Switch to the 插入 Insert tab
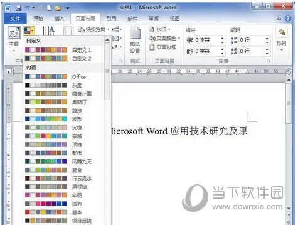Screen dimensions: 298x225 59,19
